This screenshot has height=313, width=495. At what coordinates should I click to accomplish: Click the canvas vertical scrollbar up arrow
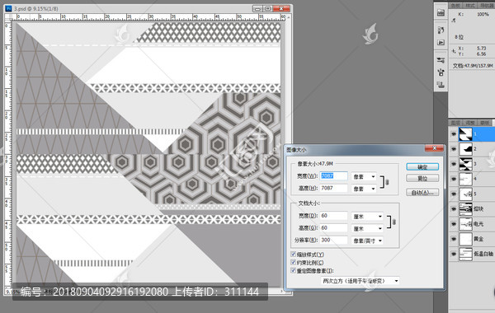(x=289, y=17)
